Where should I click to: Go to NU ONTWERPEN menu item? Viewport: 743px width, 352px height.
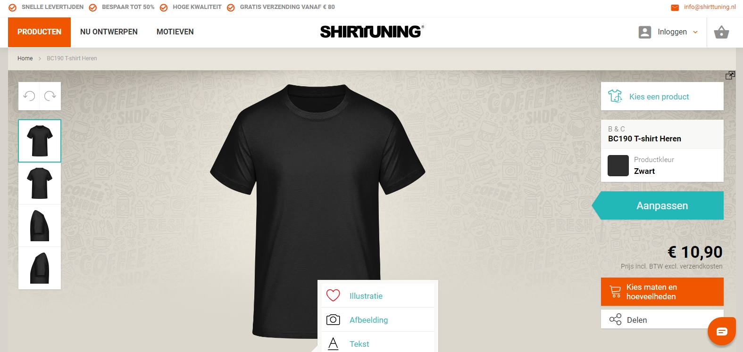click(109, 32)
